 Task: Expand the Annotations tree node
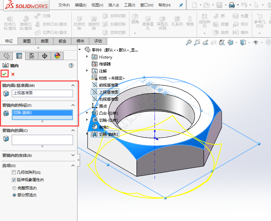[x=87, y=71]
